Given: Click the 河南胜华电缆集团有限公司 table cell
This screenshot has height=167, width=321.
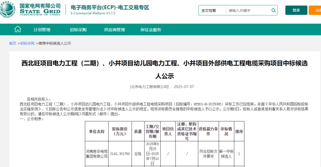Looking at the screenshot, I should tap(97, 154).
